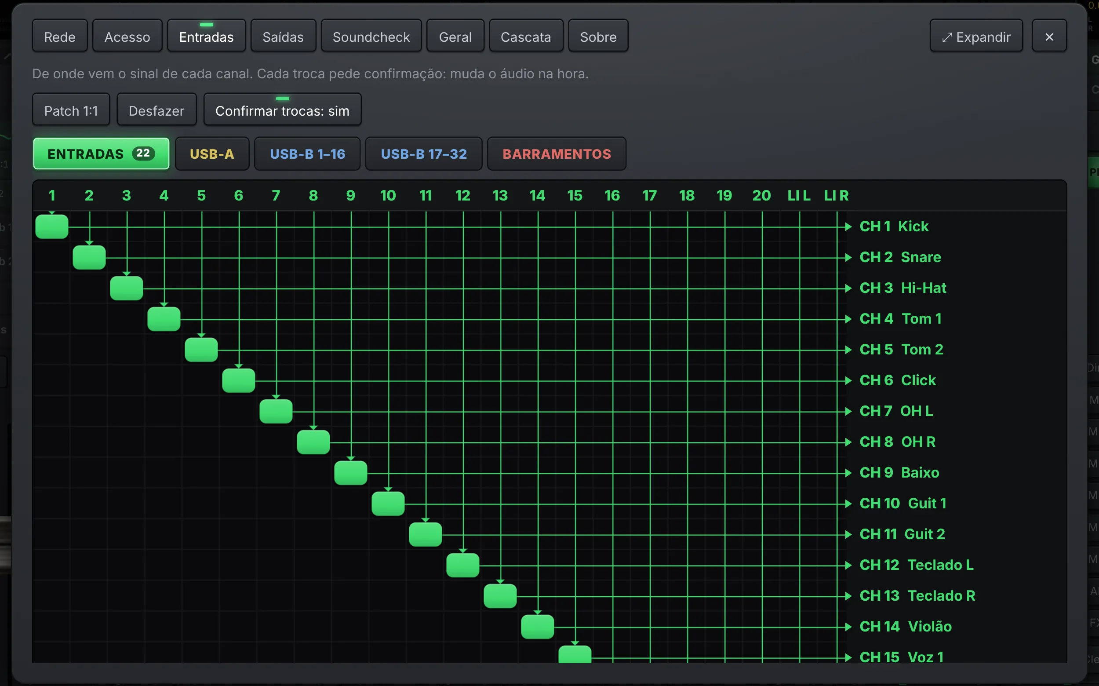Click input column header 20
1099x686 pixels.
pos(761,196)
